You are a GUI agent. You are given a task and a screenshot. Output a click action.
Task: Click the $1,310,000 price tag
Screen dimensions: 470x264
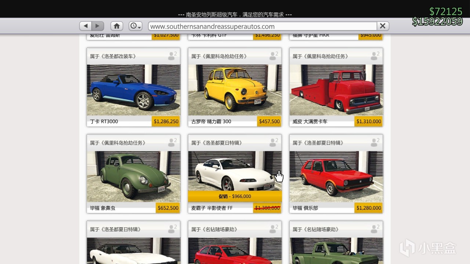coord(369,121)
